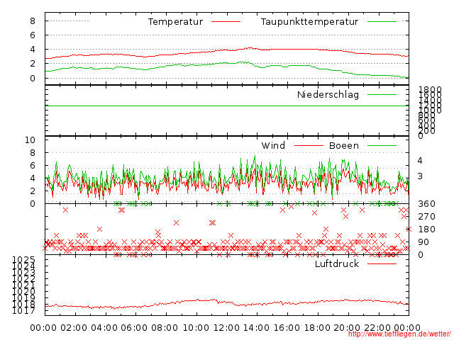This screenshot has width=454, height=340.
Task: Click the 1800 precipitation axis label
Action: pos(431,89)
